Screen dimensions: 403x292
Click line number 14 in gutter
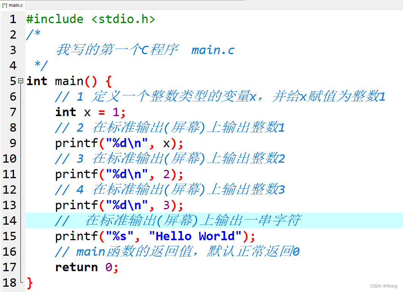coord(9,221)
